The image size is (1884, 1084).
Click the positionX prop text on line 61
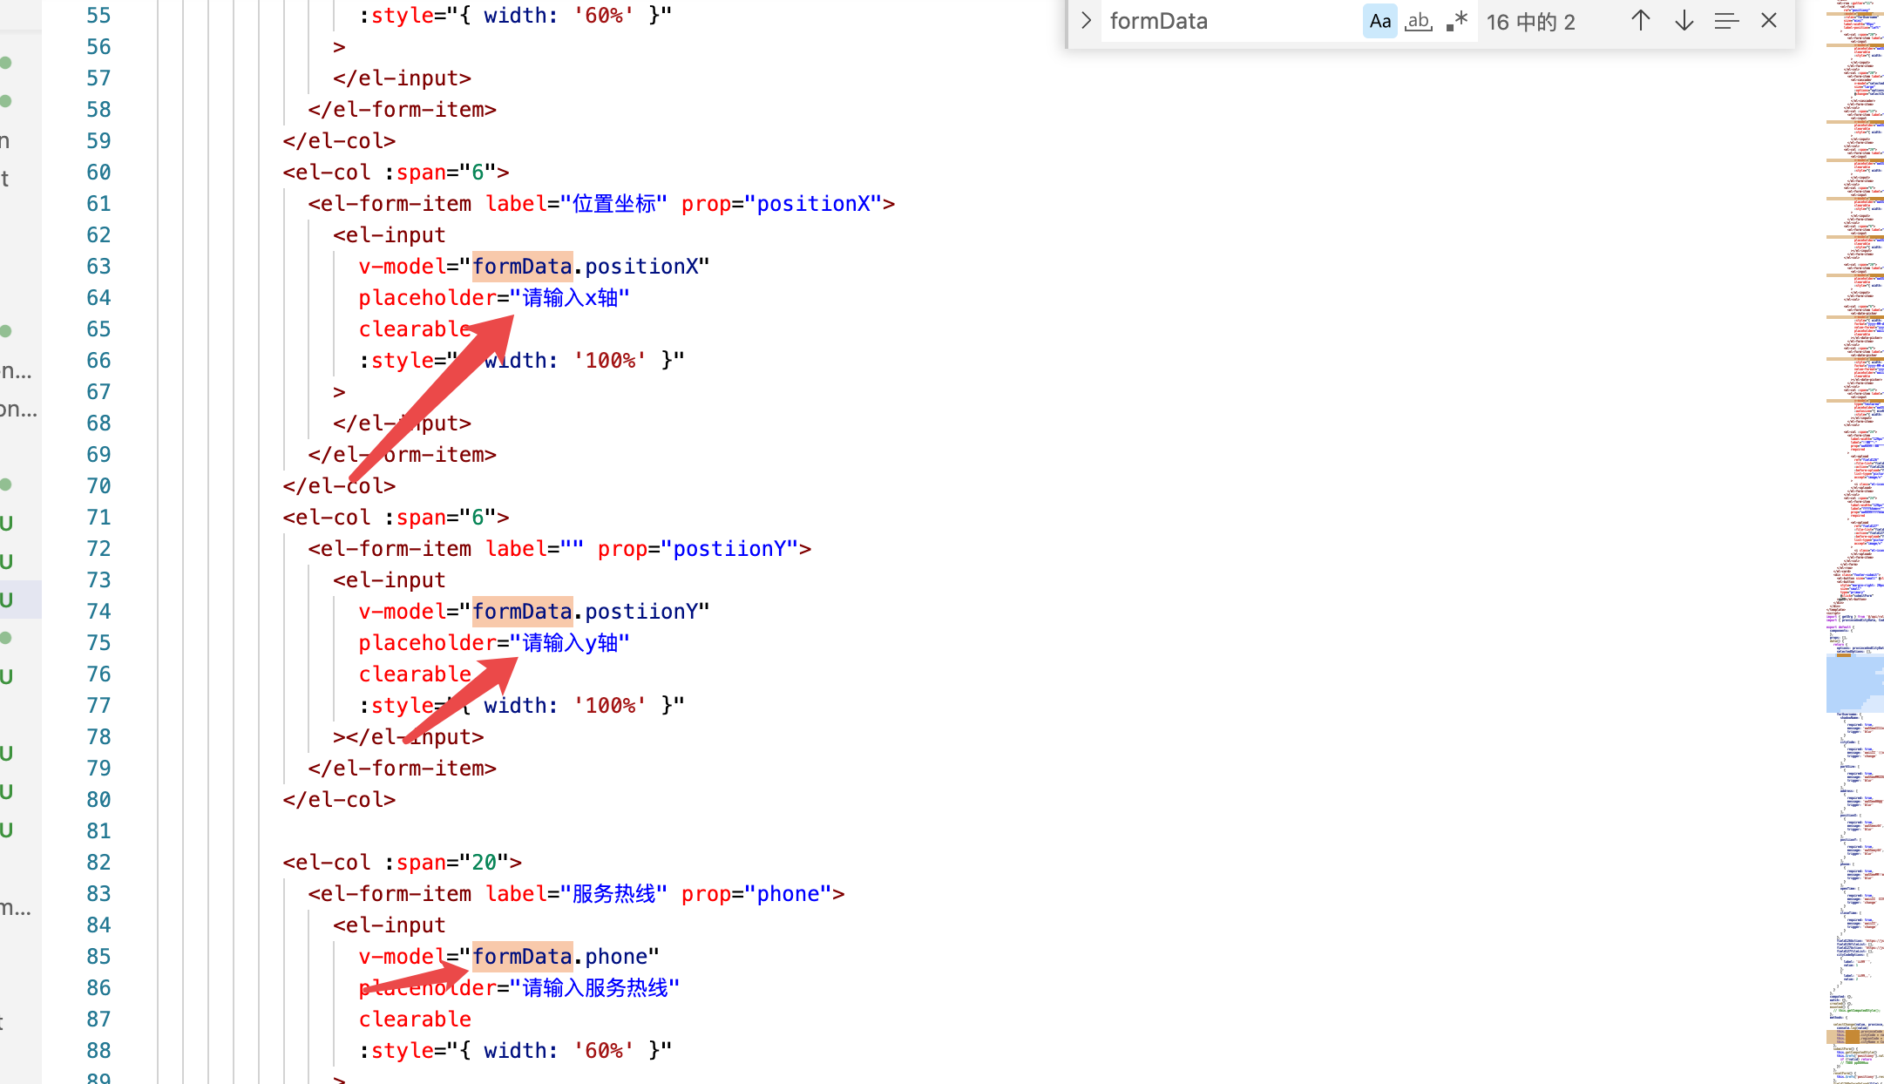pos(813,204)
